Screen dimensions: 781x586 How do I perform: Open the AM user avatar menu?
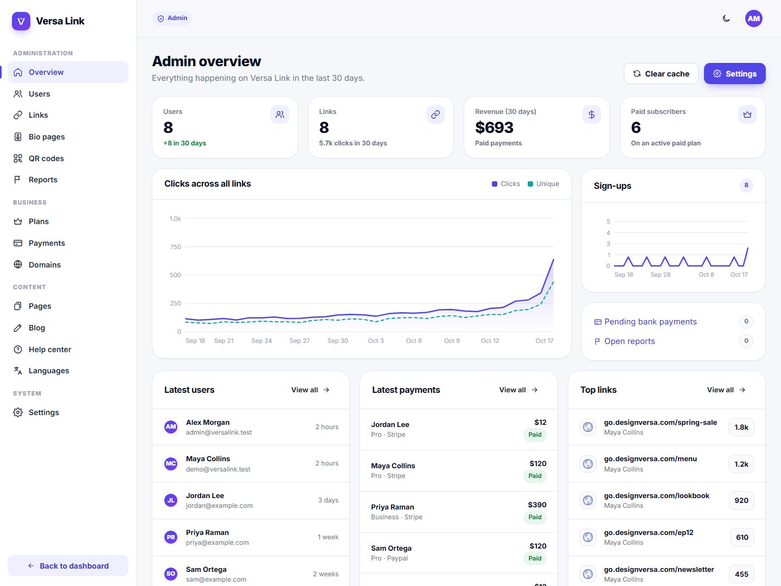754,18
